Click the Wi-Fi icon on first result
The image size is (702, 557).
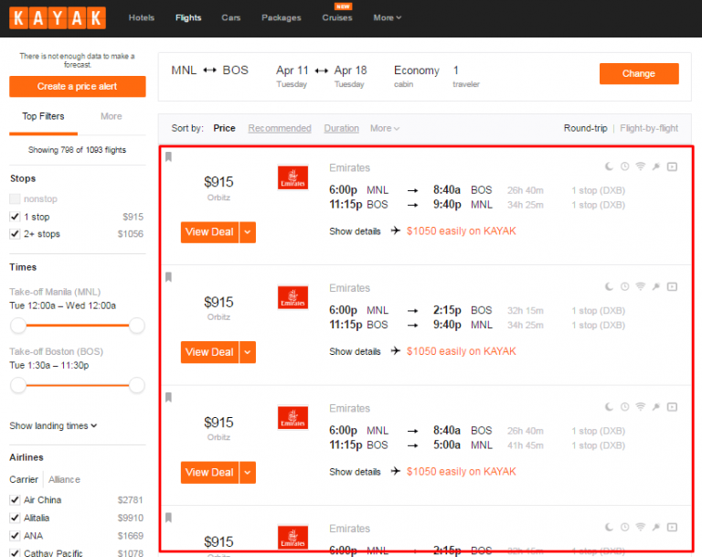641,166
